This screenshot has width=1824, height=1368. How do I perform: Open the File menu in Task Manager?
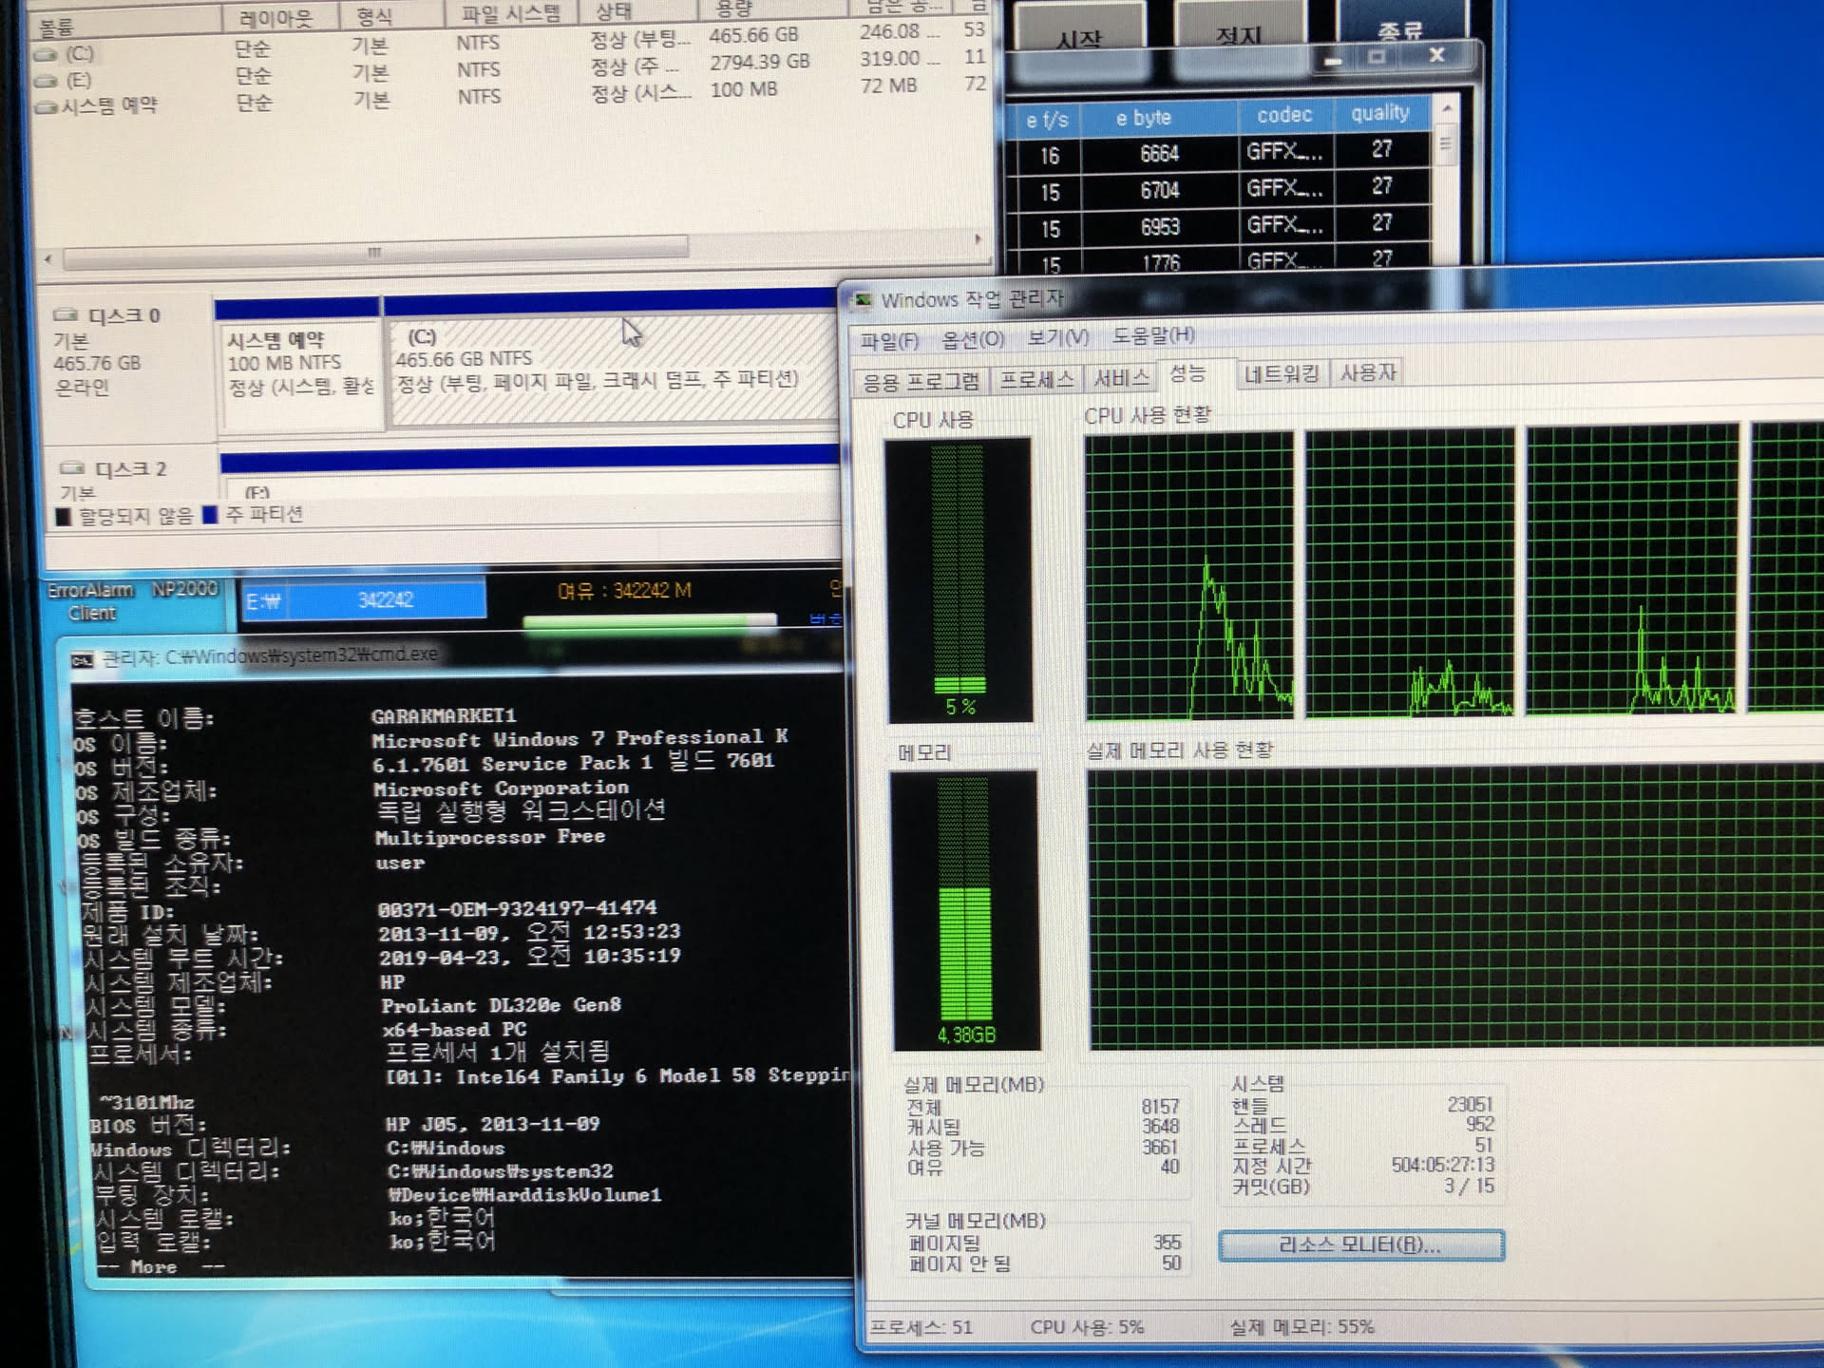(x=888, y=340)
